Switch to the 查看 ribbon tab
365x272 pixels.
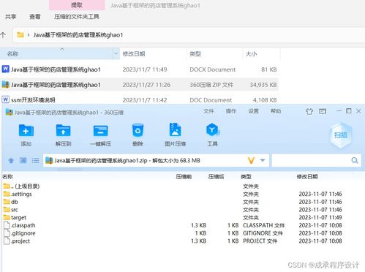[x=35, y=17]
